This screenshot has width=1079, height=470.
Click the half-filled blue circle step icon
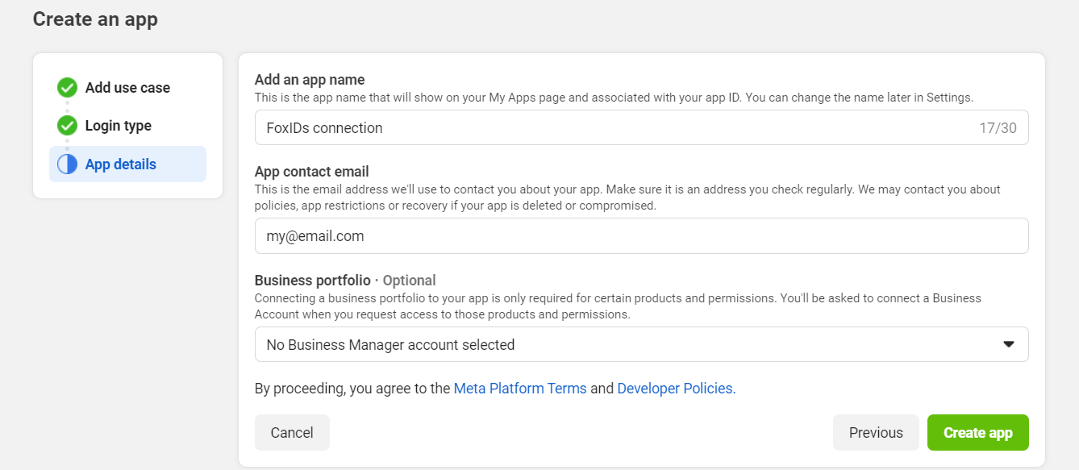tap(67, 164)
